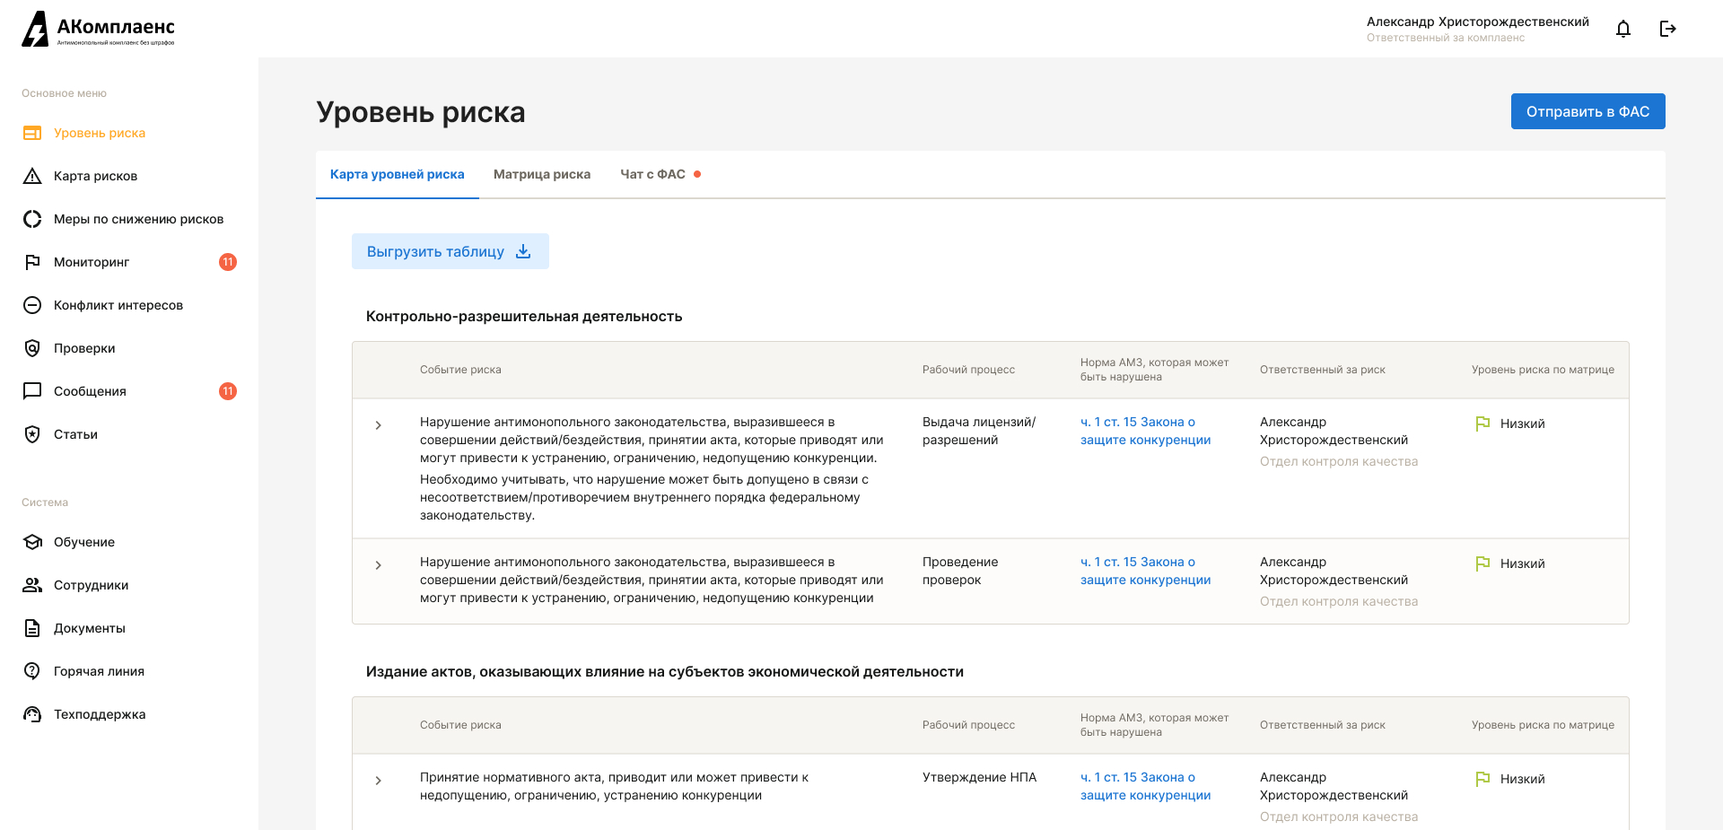This screenshot has width=1723, height=830.
Task: Click the notifications bell icon
Action: (1622, 30)
